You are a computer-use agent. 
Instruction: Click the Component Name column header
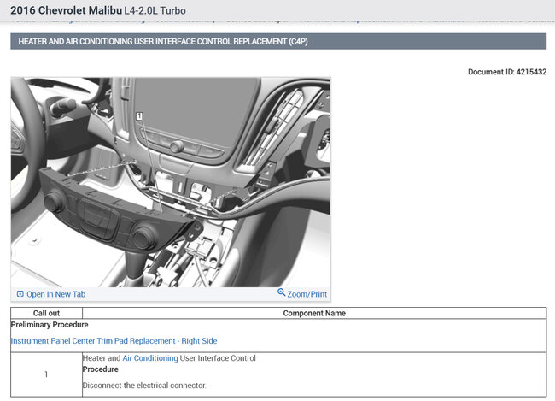coord(313,313)
